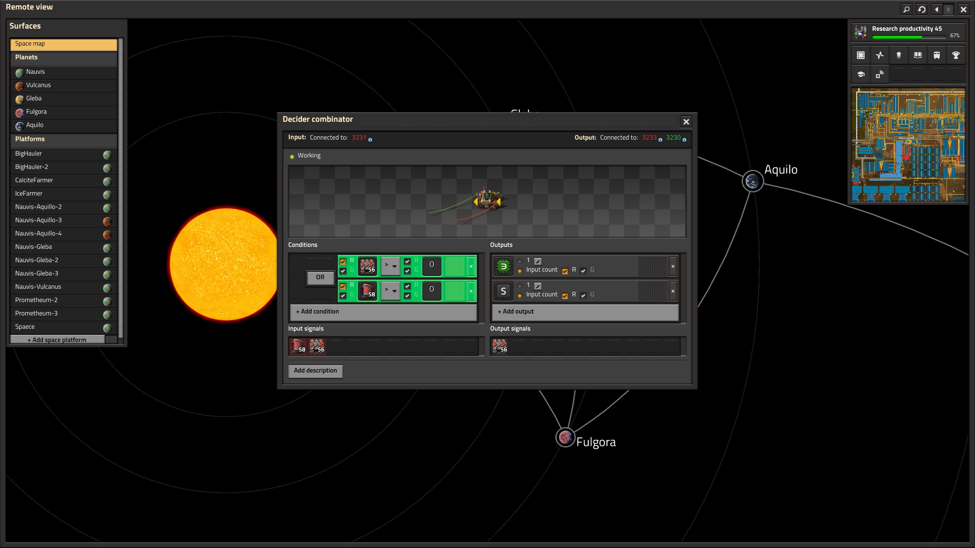Click the Aquilo planet node on space map
Image resolution: width=975 pixels, height=548 pixels.
[753, 181]
